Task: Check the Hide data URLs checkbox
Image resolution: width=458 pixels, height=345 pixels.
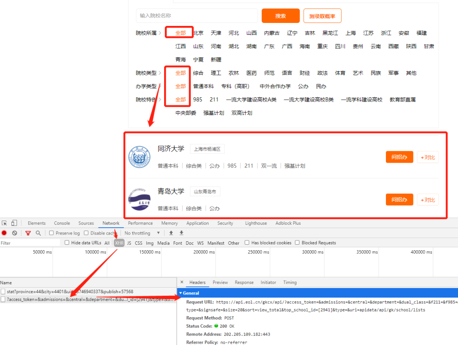Action: coord(67,243)
